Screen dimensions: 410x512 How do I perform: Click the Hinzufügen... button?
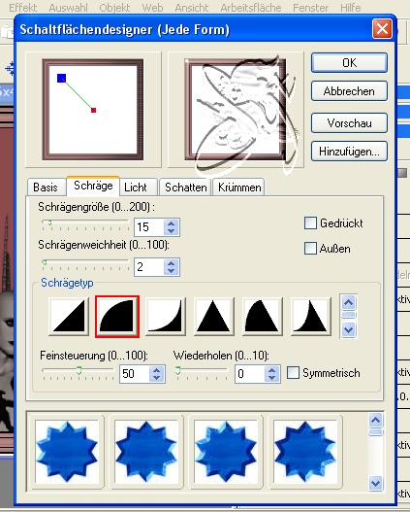tap(350, 152)
